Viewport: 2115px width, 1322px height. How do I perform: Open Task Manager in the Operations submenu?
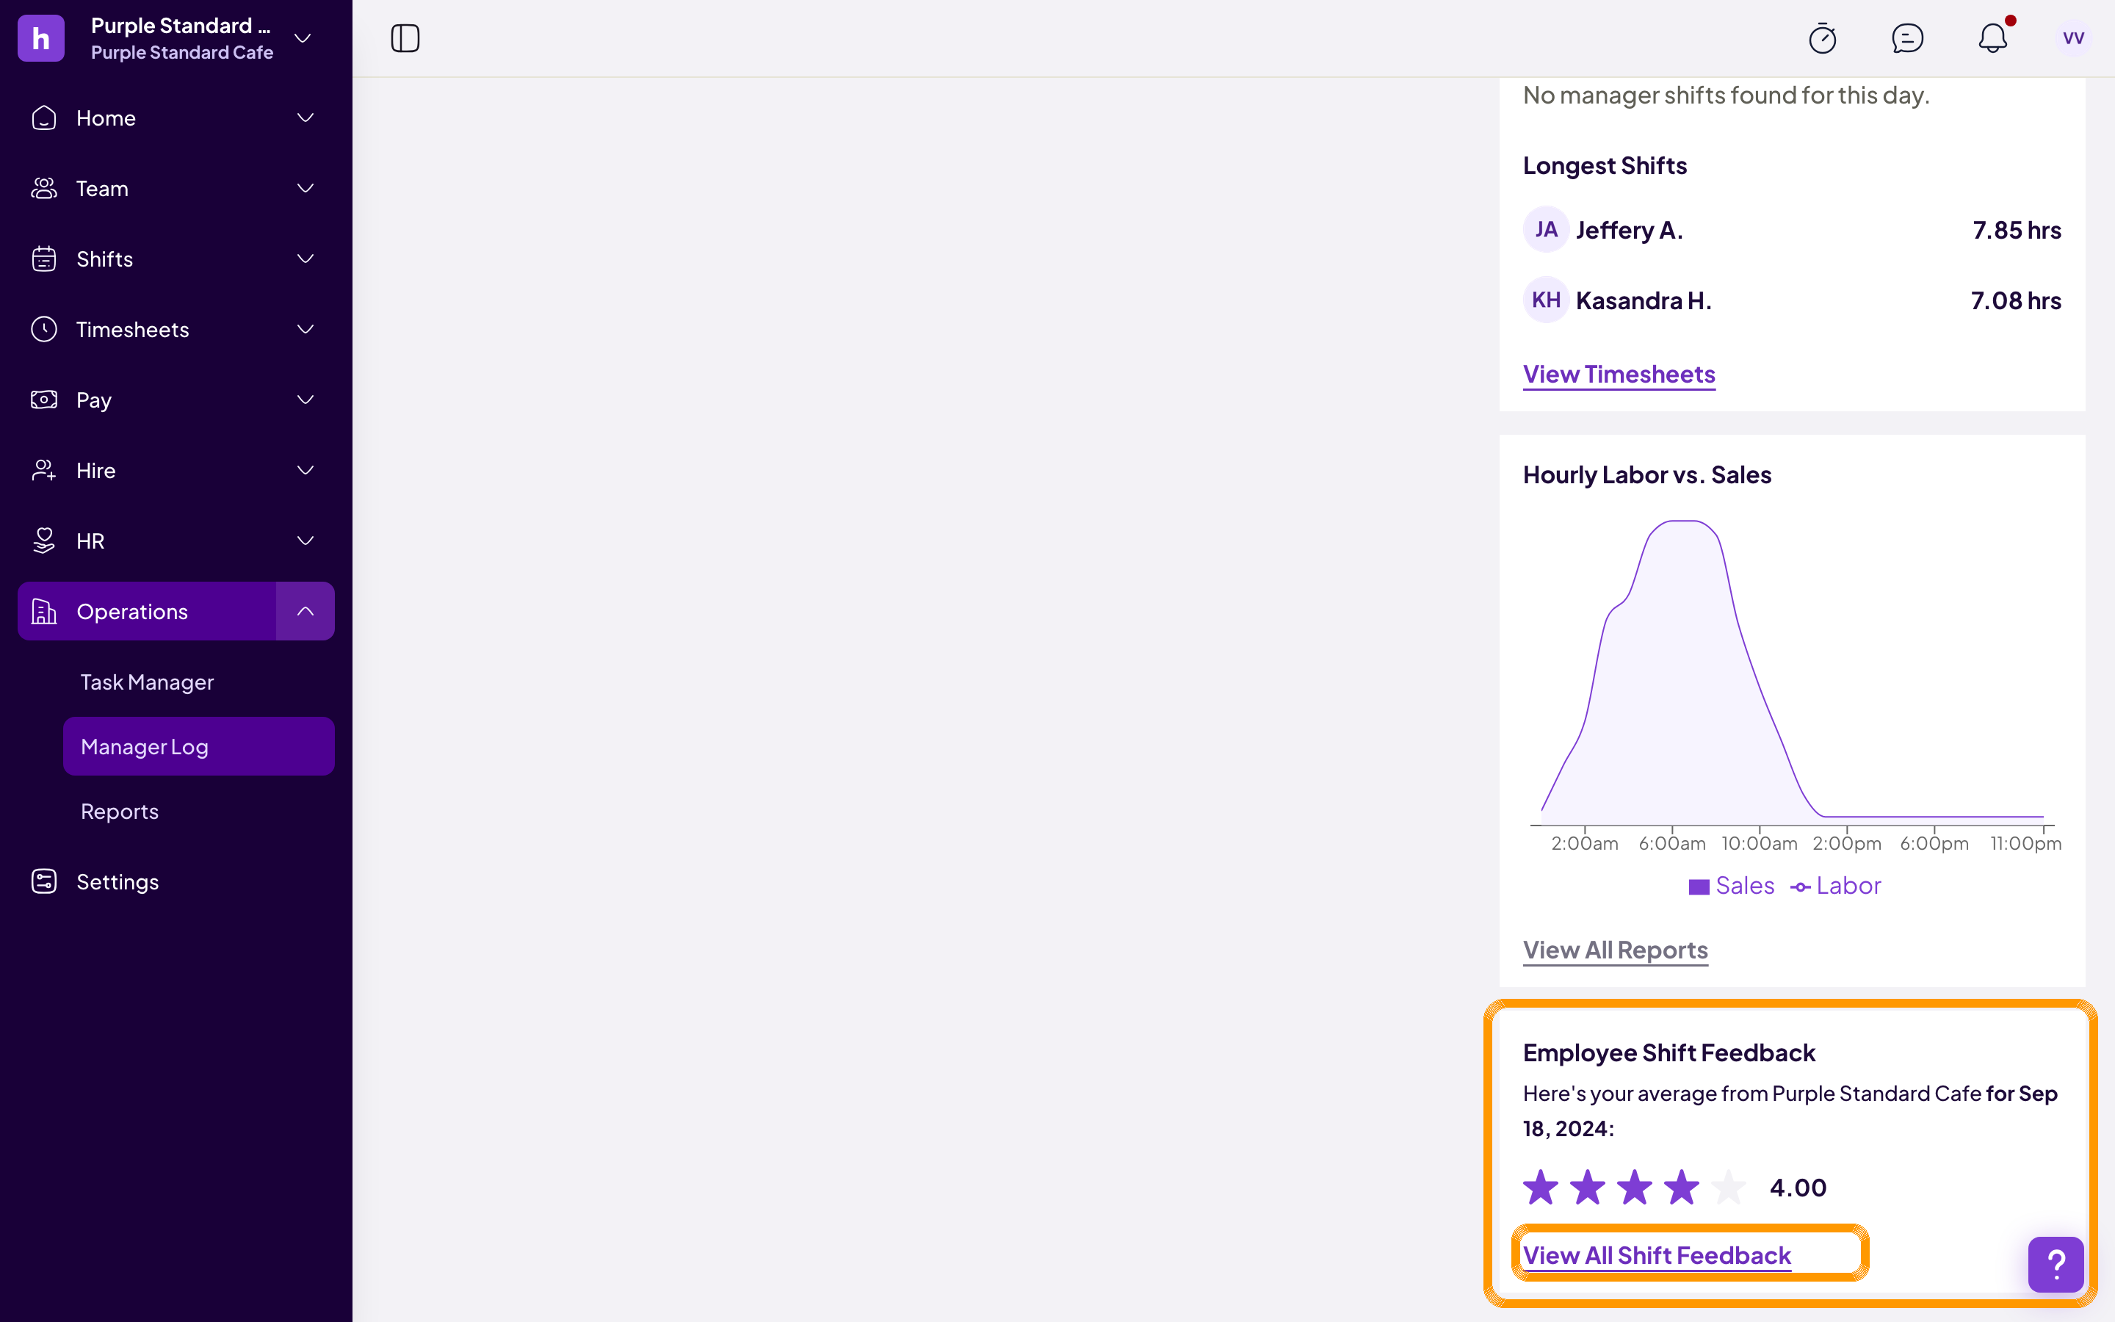147,682
